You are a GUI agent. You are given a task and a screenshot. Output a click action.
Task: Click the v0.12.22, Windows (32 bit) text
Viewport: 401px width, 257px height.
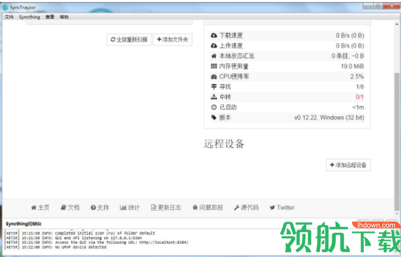pyautogui.click(x=329, y=117)
